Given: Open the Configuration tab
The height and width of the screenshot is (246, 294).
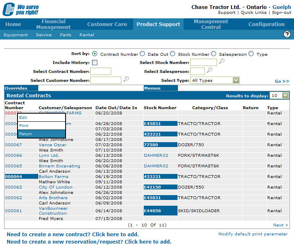Looking at the screenshot, I should [266, 24].
